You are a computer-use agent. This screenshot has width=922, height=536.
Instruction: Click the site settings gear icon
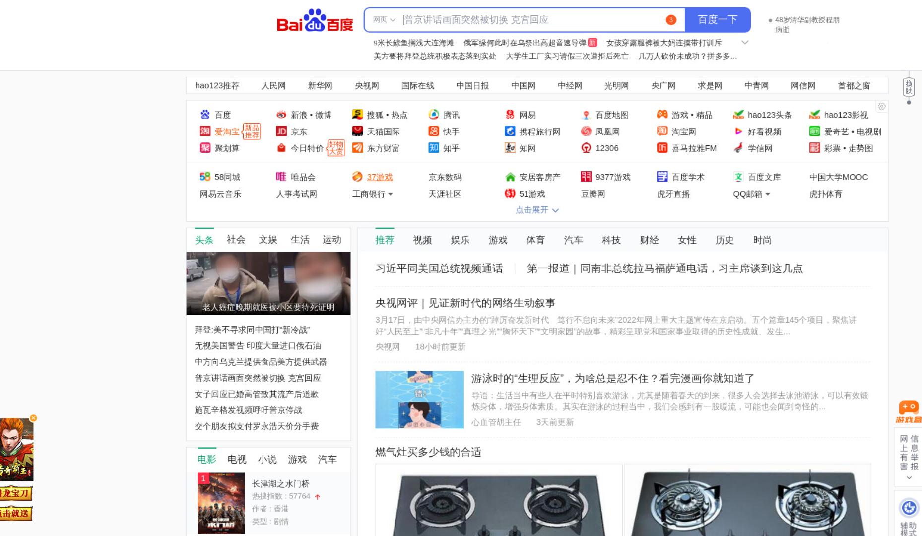click(881, 106)
